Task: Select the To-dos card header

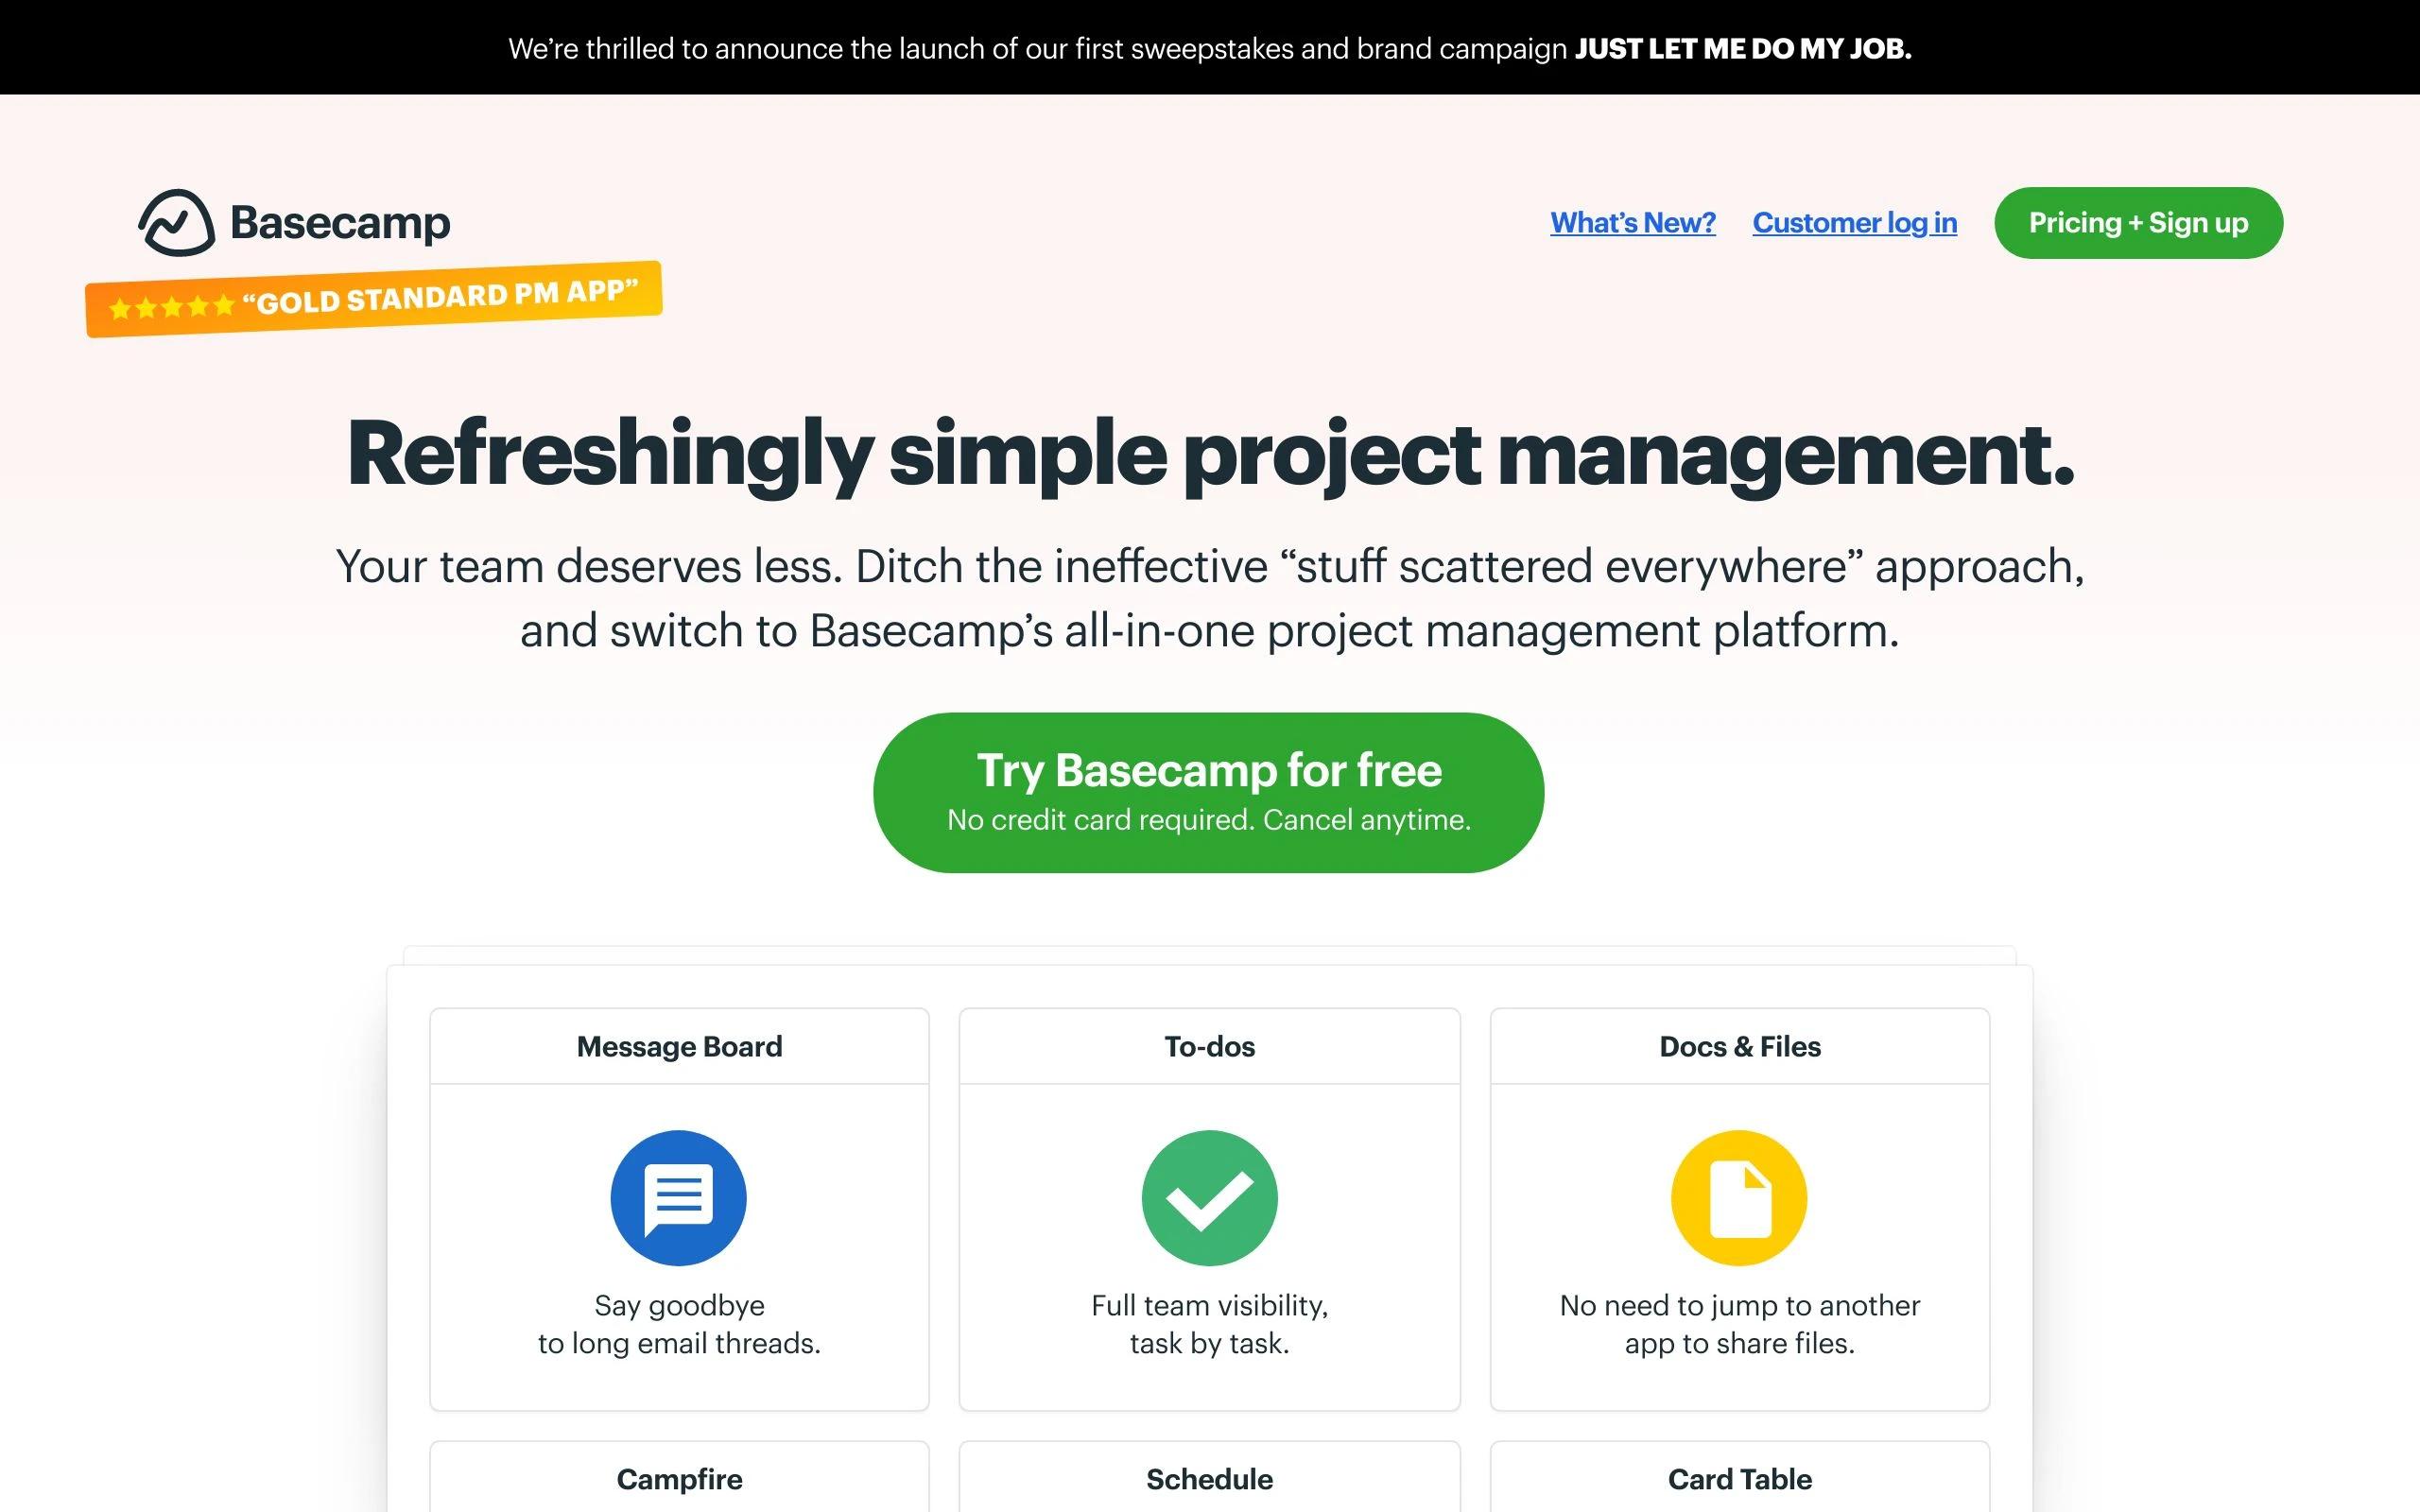Action: pyautogui.click(x=1209, y=1046)
